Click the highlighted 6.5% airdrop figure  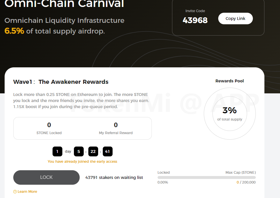pos(14,31)
